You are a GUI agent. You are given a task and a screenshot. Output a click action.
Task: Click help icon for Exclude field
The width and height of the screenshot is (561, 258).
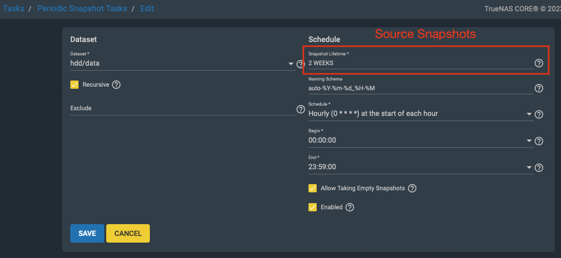click(300, 109)
